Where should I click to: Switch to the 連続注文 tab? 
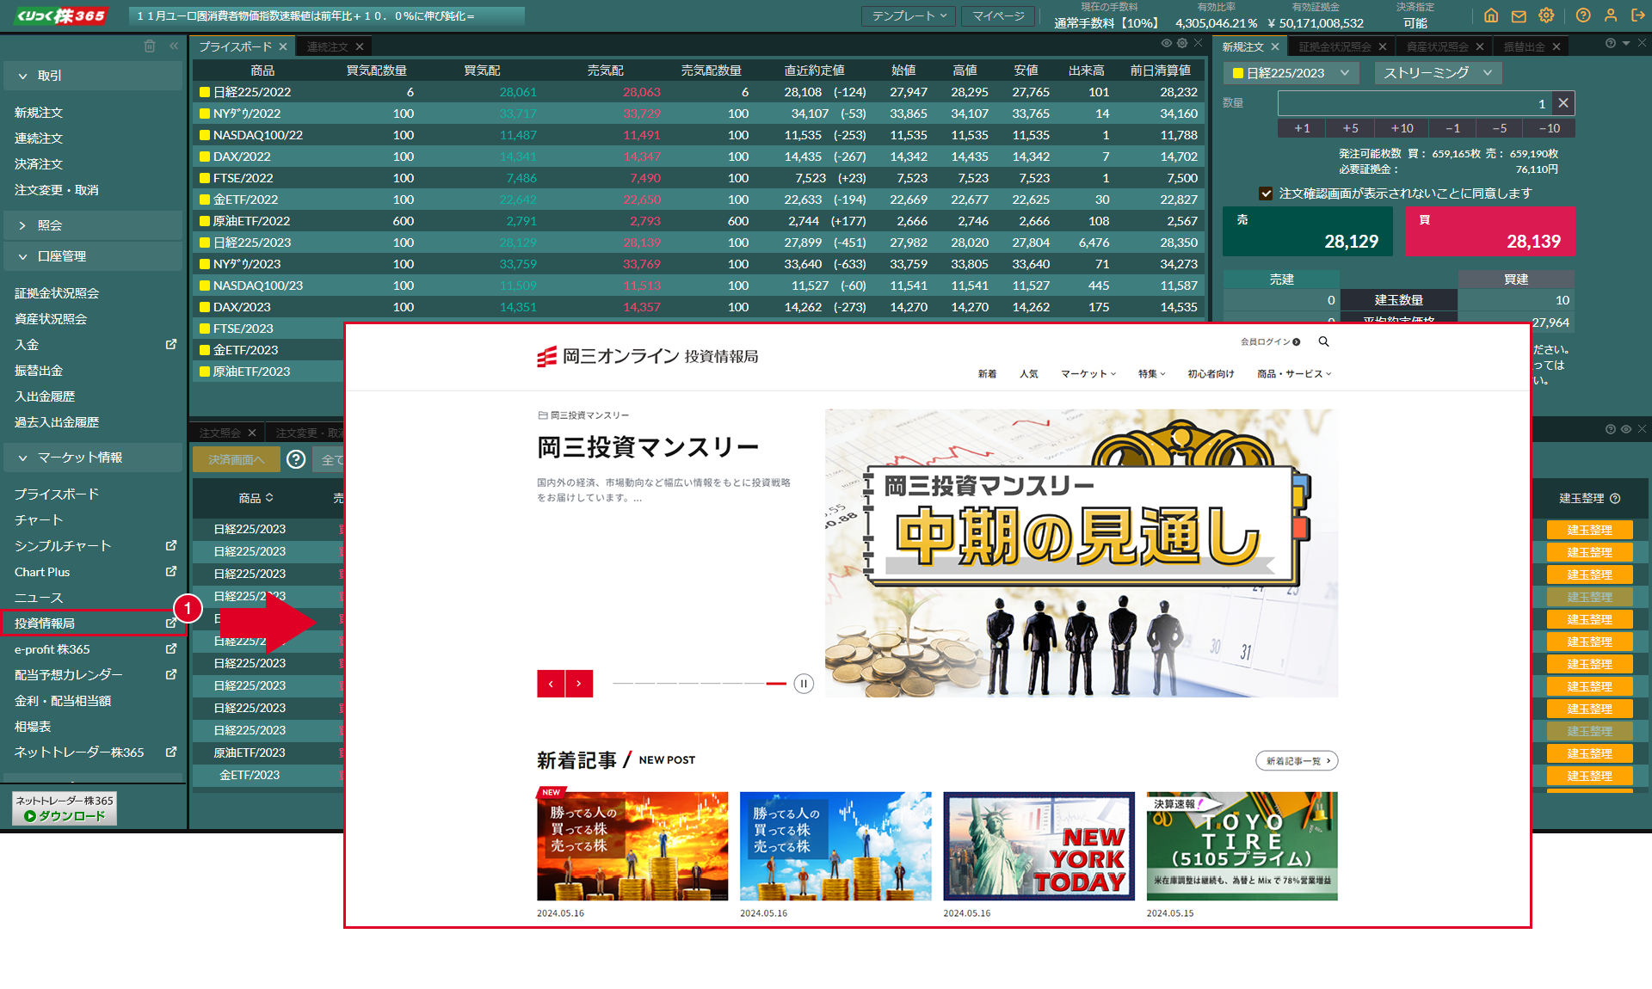click(328, 46)
